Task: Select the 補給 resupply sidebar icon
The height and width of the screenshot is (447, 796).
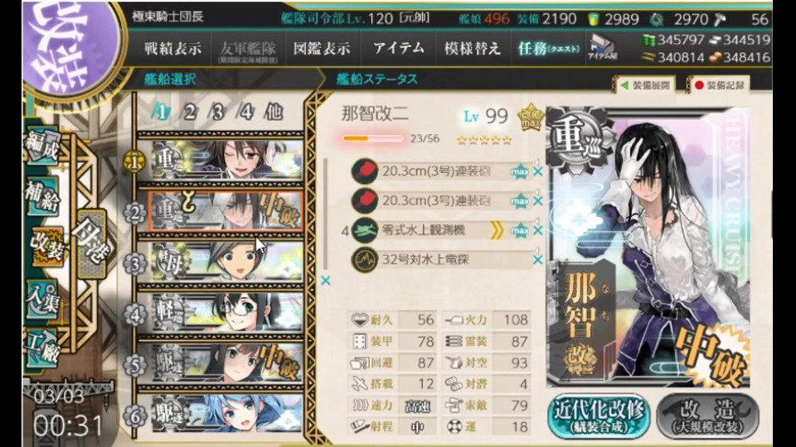Action: tap(41, 197)
